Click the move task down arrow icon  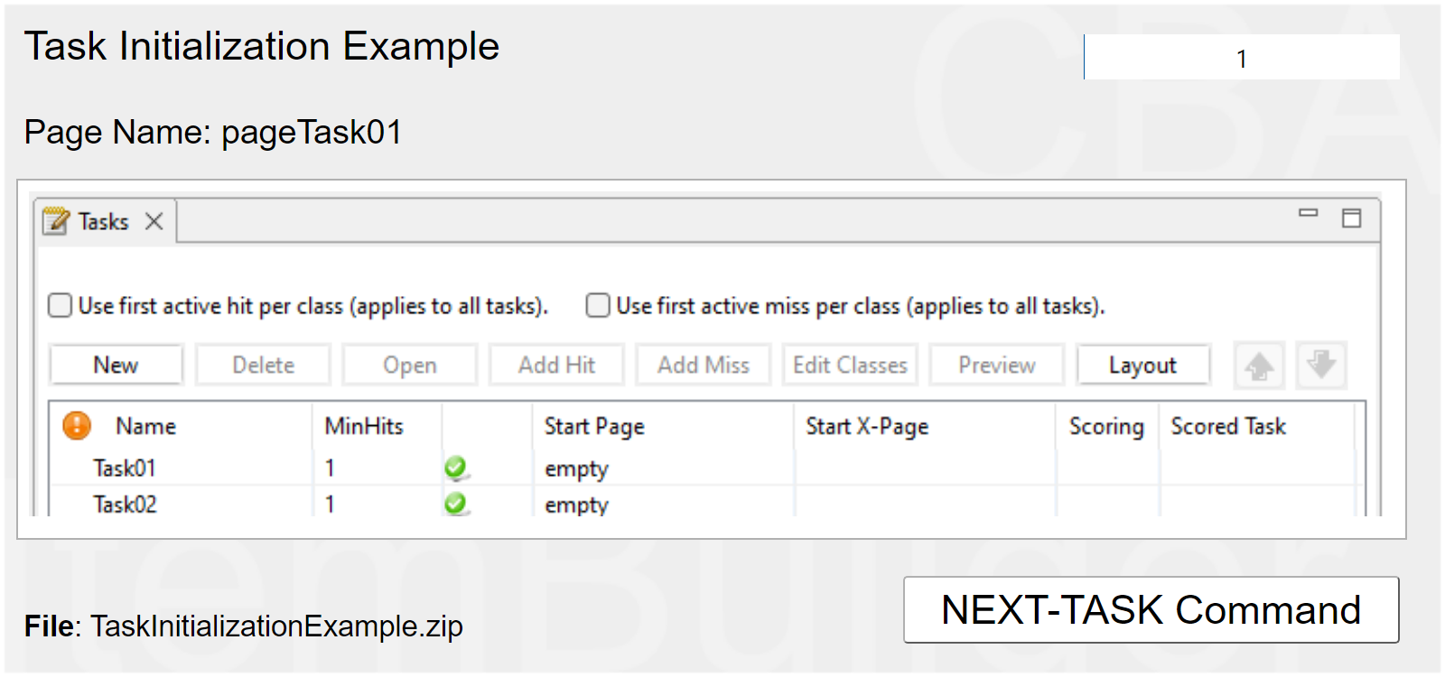click(1321, 366)
